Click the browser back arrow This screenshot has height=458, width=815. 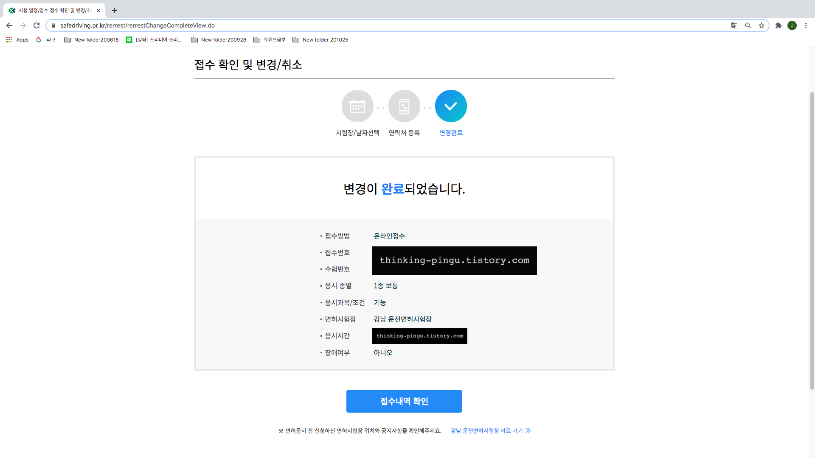point(9,25)
